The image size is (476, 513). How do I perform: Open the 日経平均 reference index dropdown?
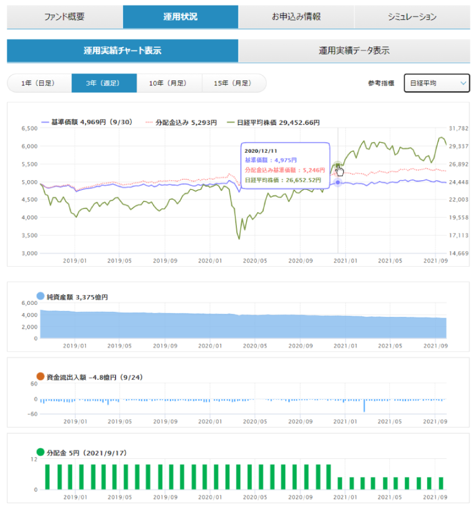(436, 83)
